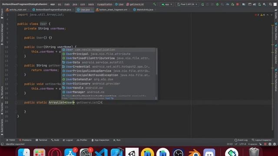Viewport: 278px width, 156px height.
Task: Click the LF line separator status entry
Action: coord(236,144)
